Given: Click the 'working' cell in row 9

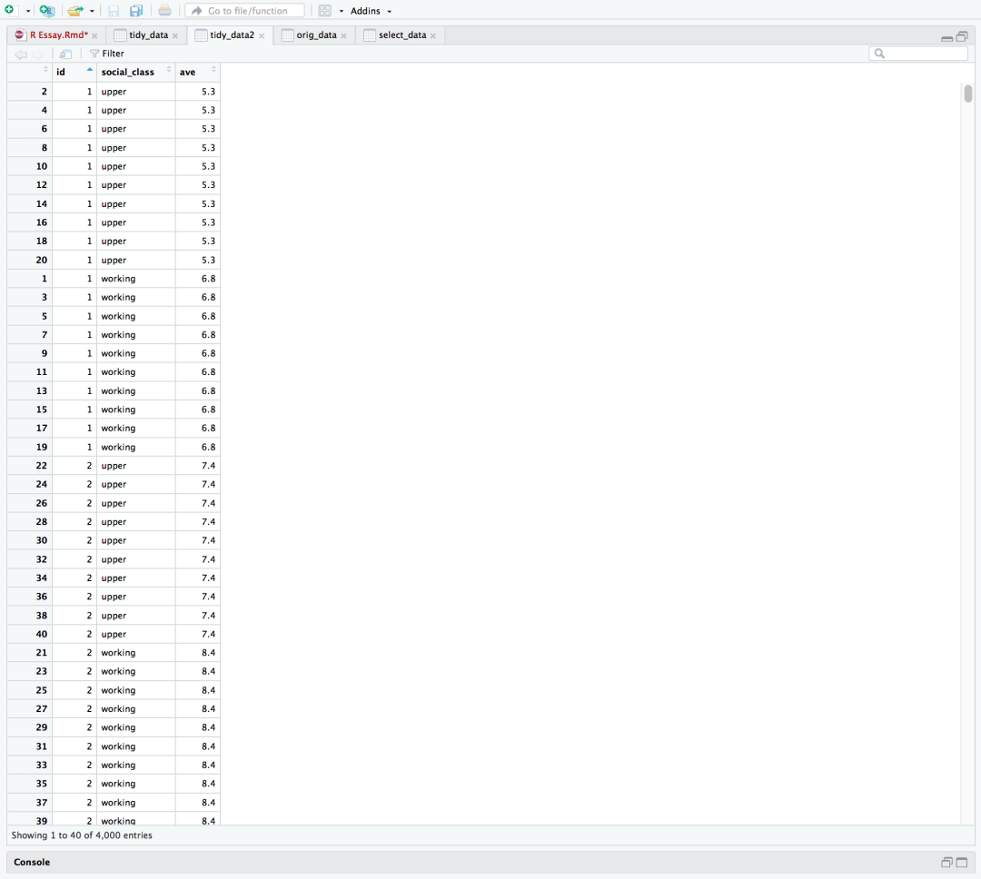Looking at the screenshot, I should 135,353.
